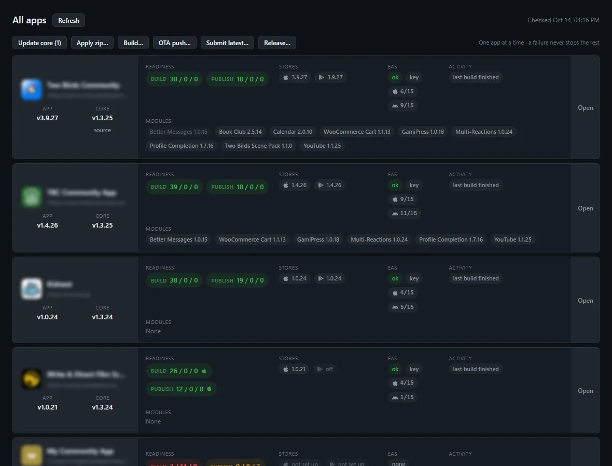Click Play store 3.9.27 badge
Screen dimensions: 612x466
pyautogui.click(x=330, y=77)
